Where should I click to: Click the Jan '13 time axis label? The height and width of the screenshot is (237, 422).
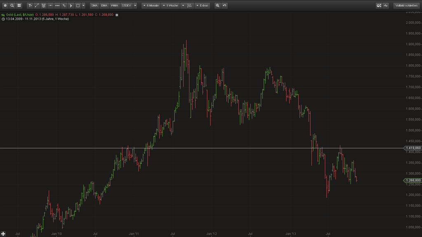coord(291,234)
